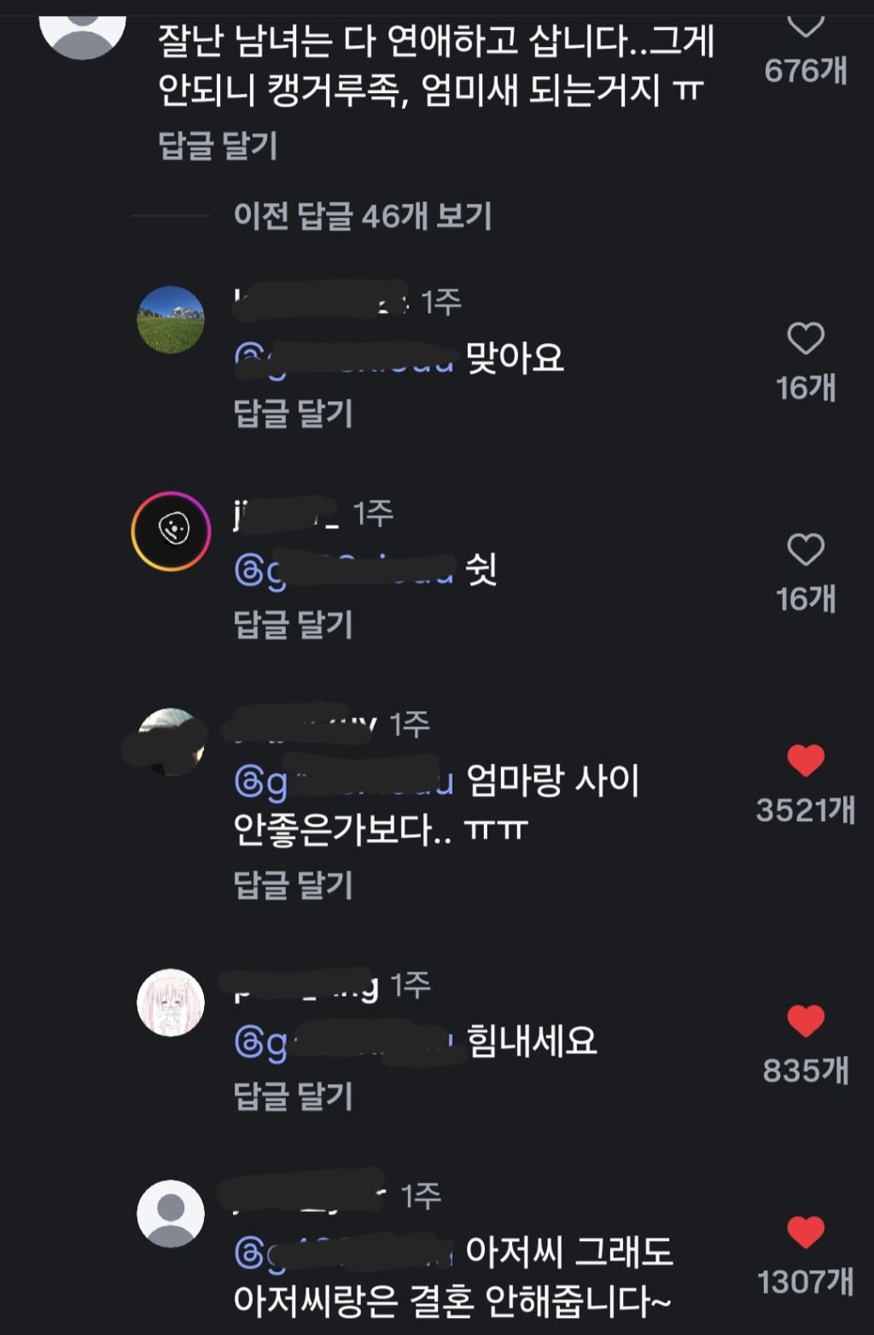
Task: Open the mention link before '힘내세요'
Action: tap(345, 1041)
